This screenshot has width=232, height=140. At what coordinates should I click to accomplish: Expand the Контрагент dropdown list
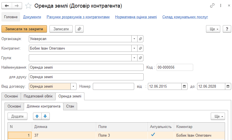coord(134,48)
